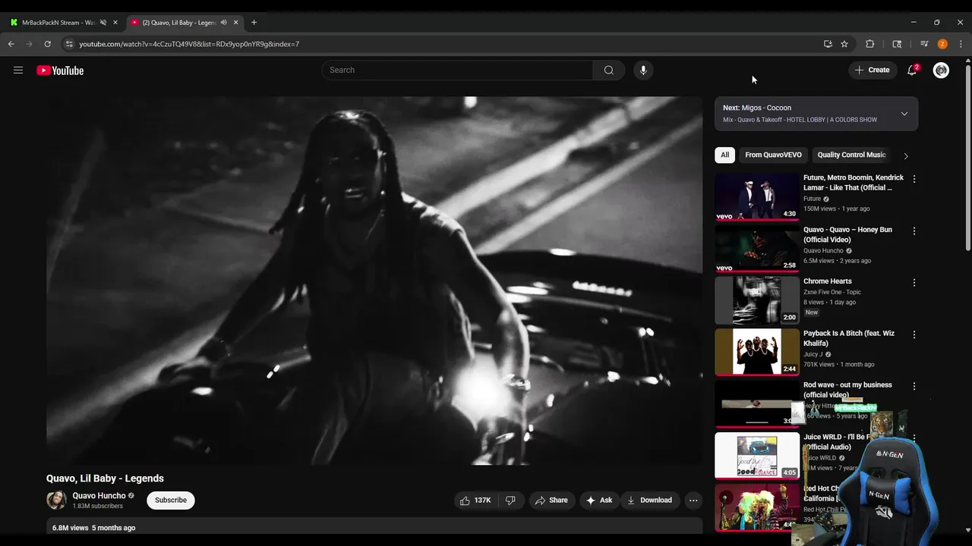This screenshot has width=972, height=546.
Task: Click the browser address bar URL
Action: pos(189,44)
